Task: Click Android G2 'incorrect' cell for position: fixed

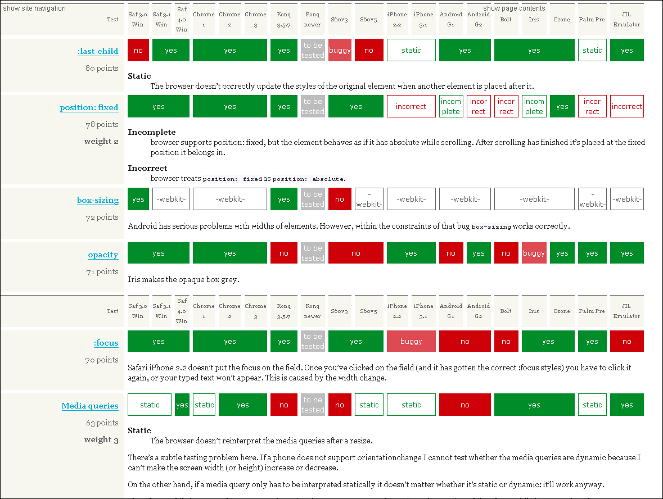Action: [x=479, y=106]
